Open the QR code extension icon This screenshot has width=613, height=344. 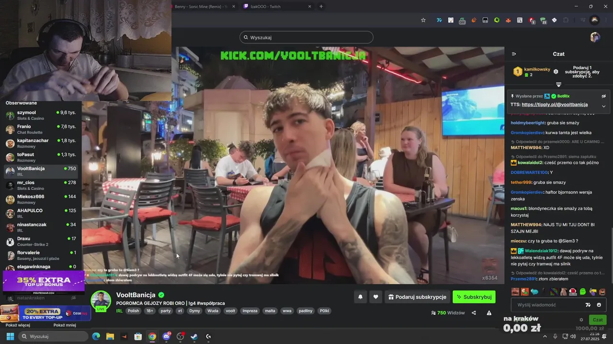[x=520, y=20]
